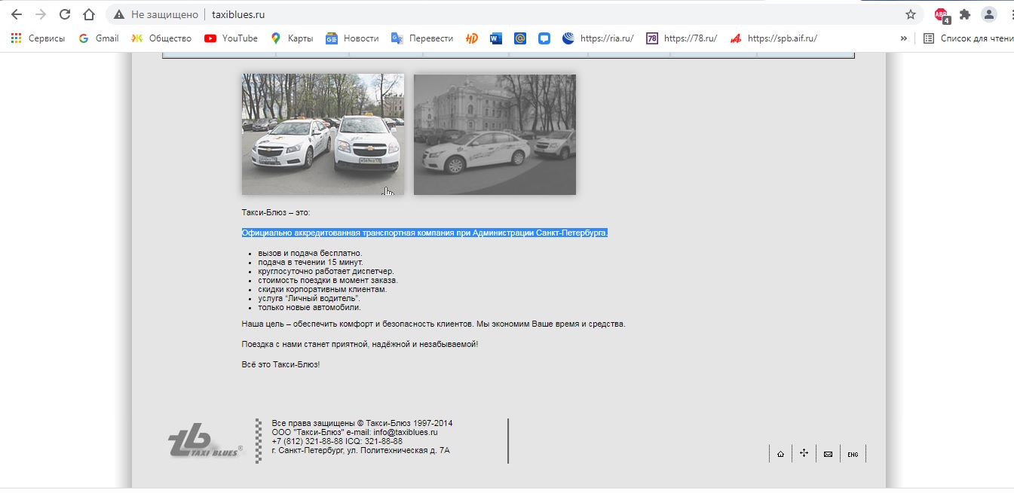Screen dimensions: 1014x493
Task: Click the 'круглосуточно работает диспетчер.' bullet
Action: click(326, 271)
